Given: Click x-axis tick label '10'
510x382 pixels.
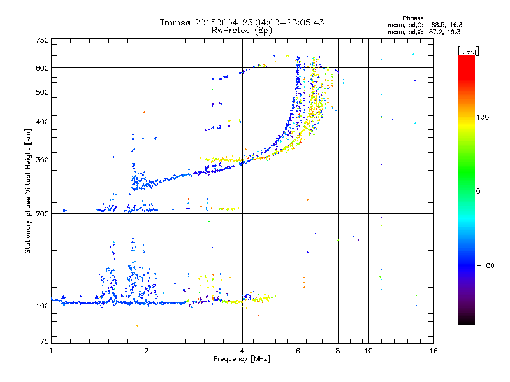Looking at the screenshot, I should [368, 351].
